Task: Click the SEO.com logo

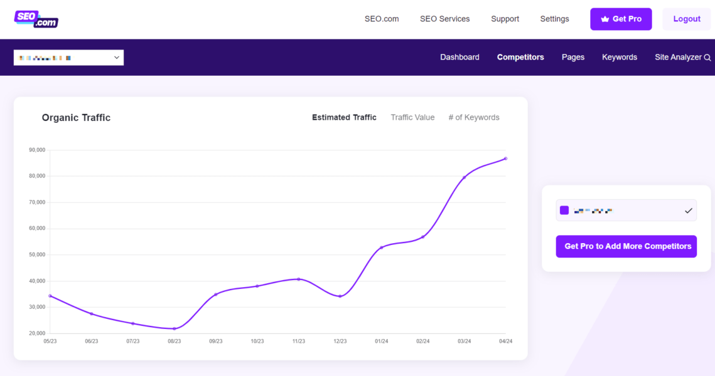Action: [x=36, y=19]
